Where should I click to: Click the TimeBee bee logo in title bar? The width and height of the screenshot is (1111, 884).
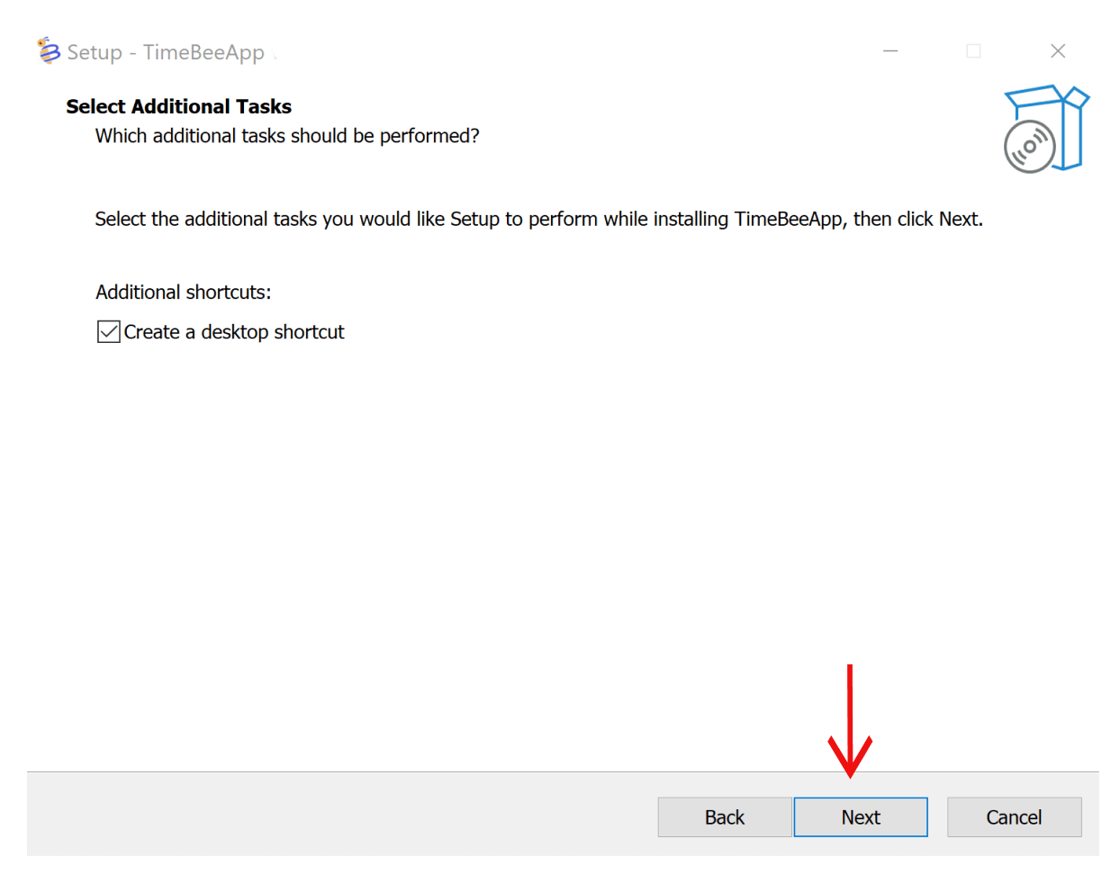[49, 51]
